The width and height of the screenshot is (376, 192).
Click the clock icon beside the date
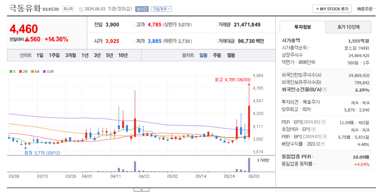81,9
